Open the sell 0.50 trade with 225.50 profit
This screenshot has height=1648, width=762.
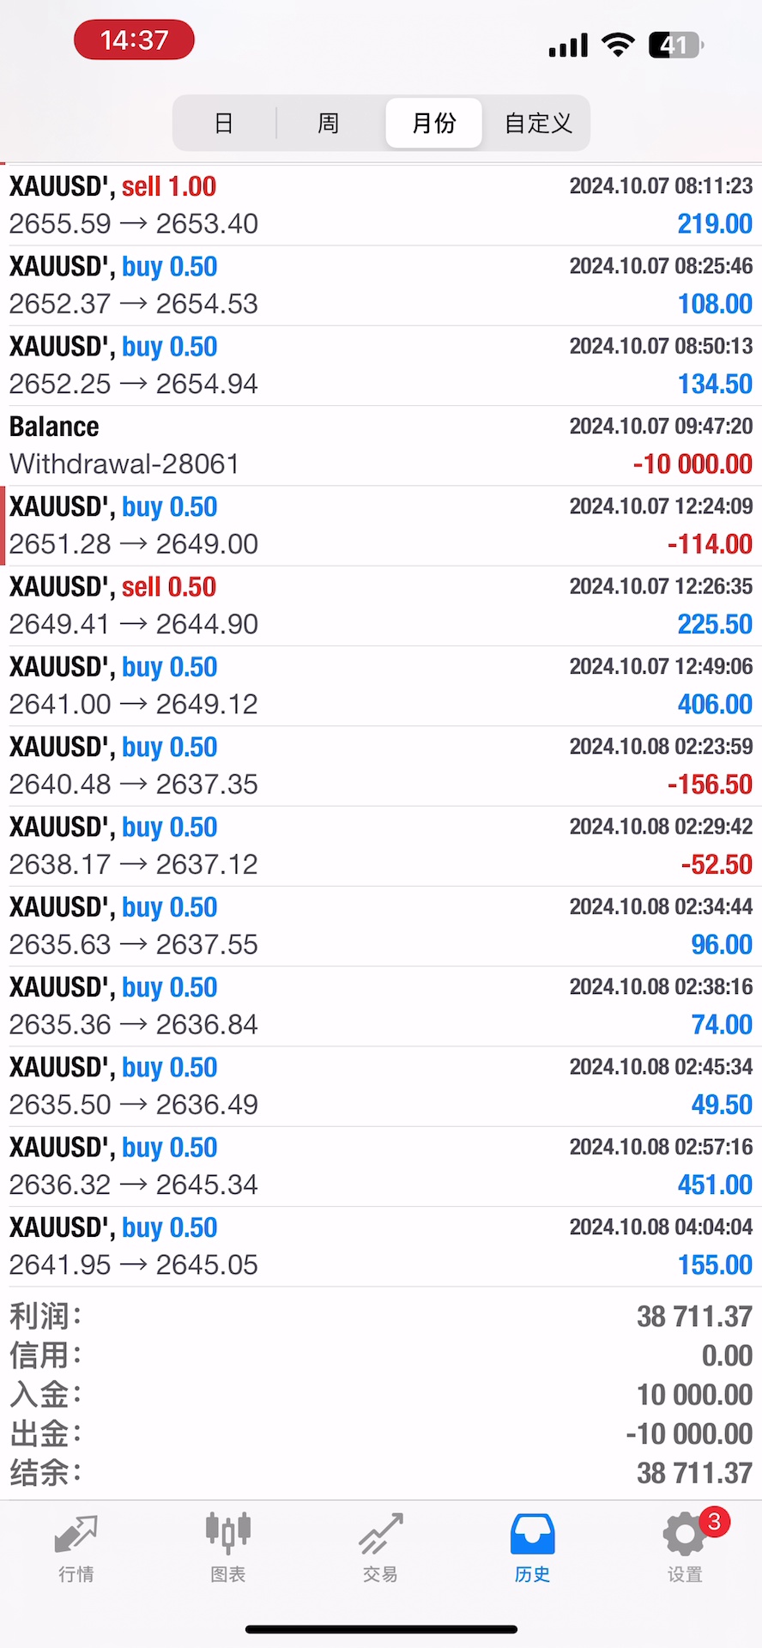point(381,606)
